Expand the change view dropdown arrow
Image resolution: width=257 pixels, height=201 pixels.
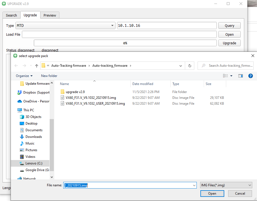(x=231, y=76)
